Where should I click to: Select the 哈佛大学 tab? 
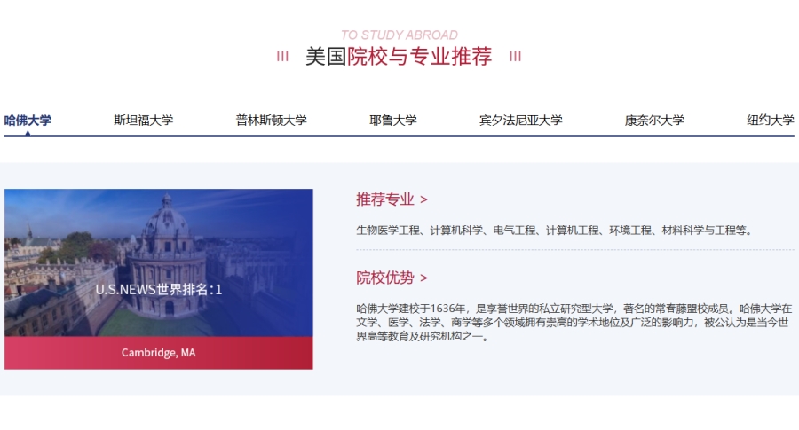click(28, 120)
